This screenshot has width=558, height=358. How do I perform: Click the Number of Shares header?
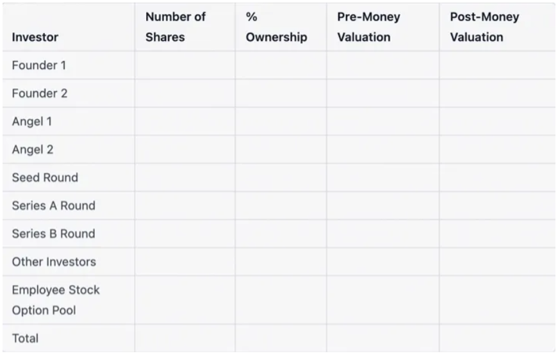click(x=175, y=27)
